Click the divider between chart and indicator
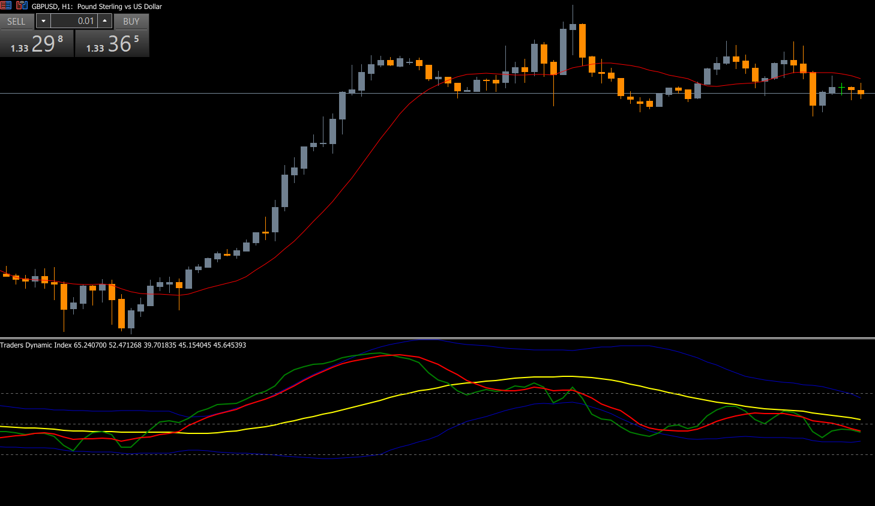This screenshot has width=875, height=506. pos(437,339)
